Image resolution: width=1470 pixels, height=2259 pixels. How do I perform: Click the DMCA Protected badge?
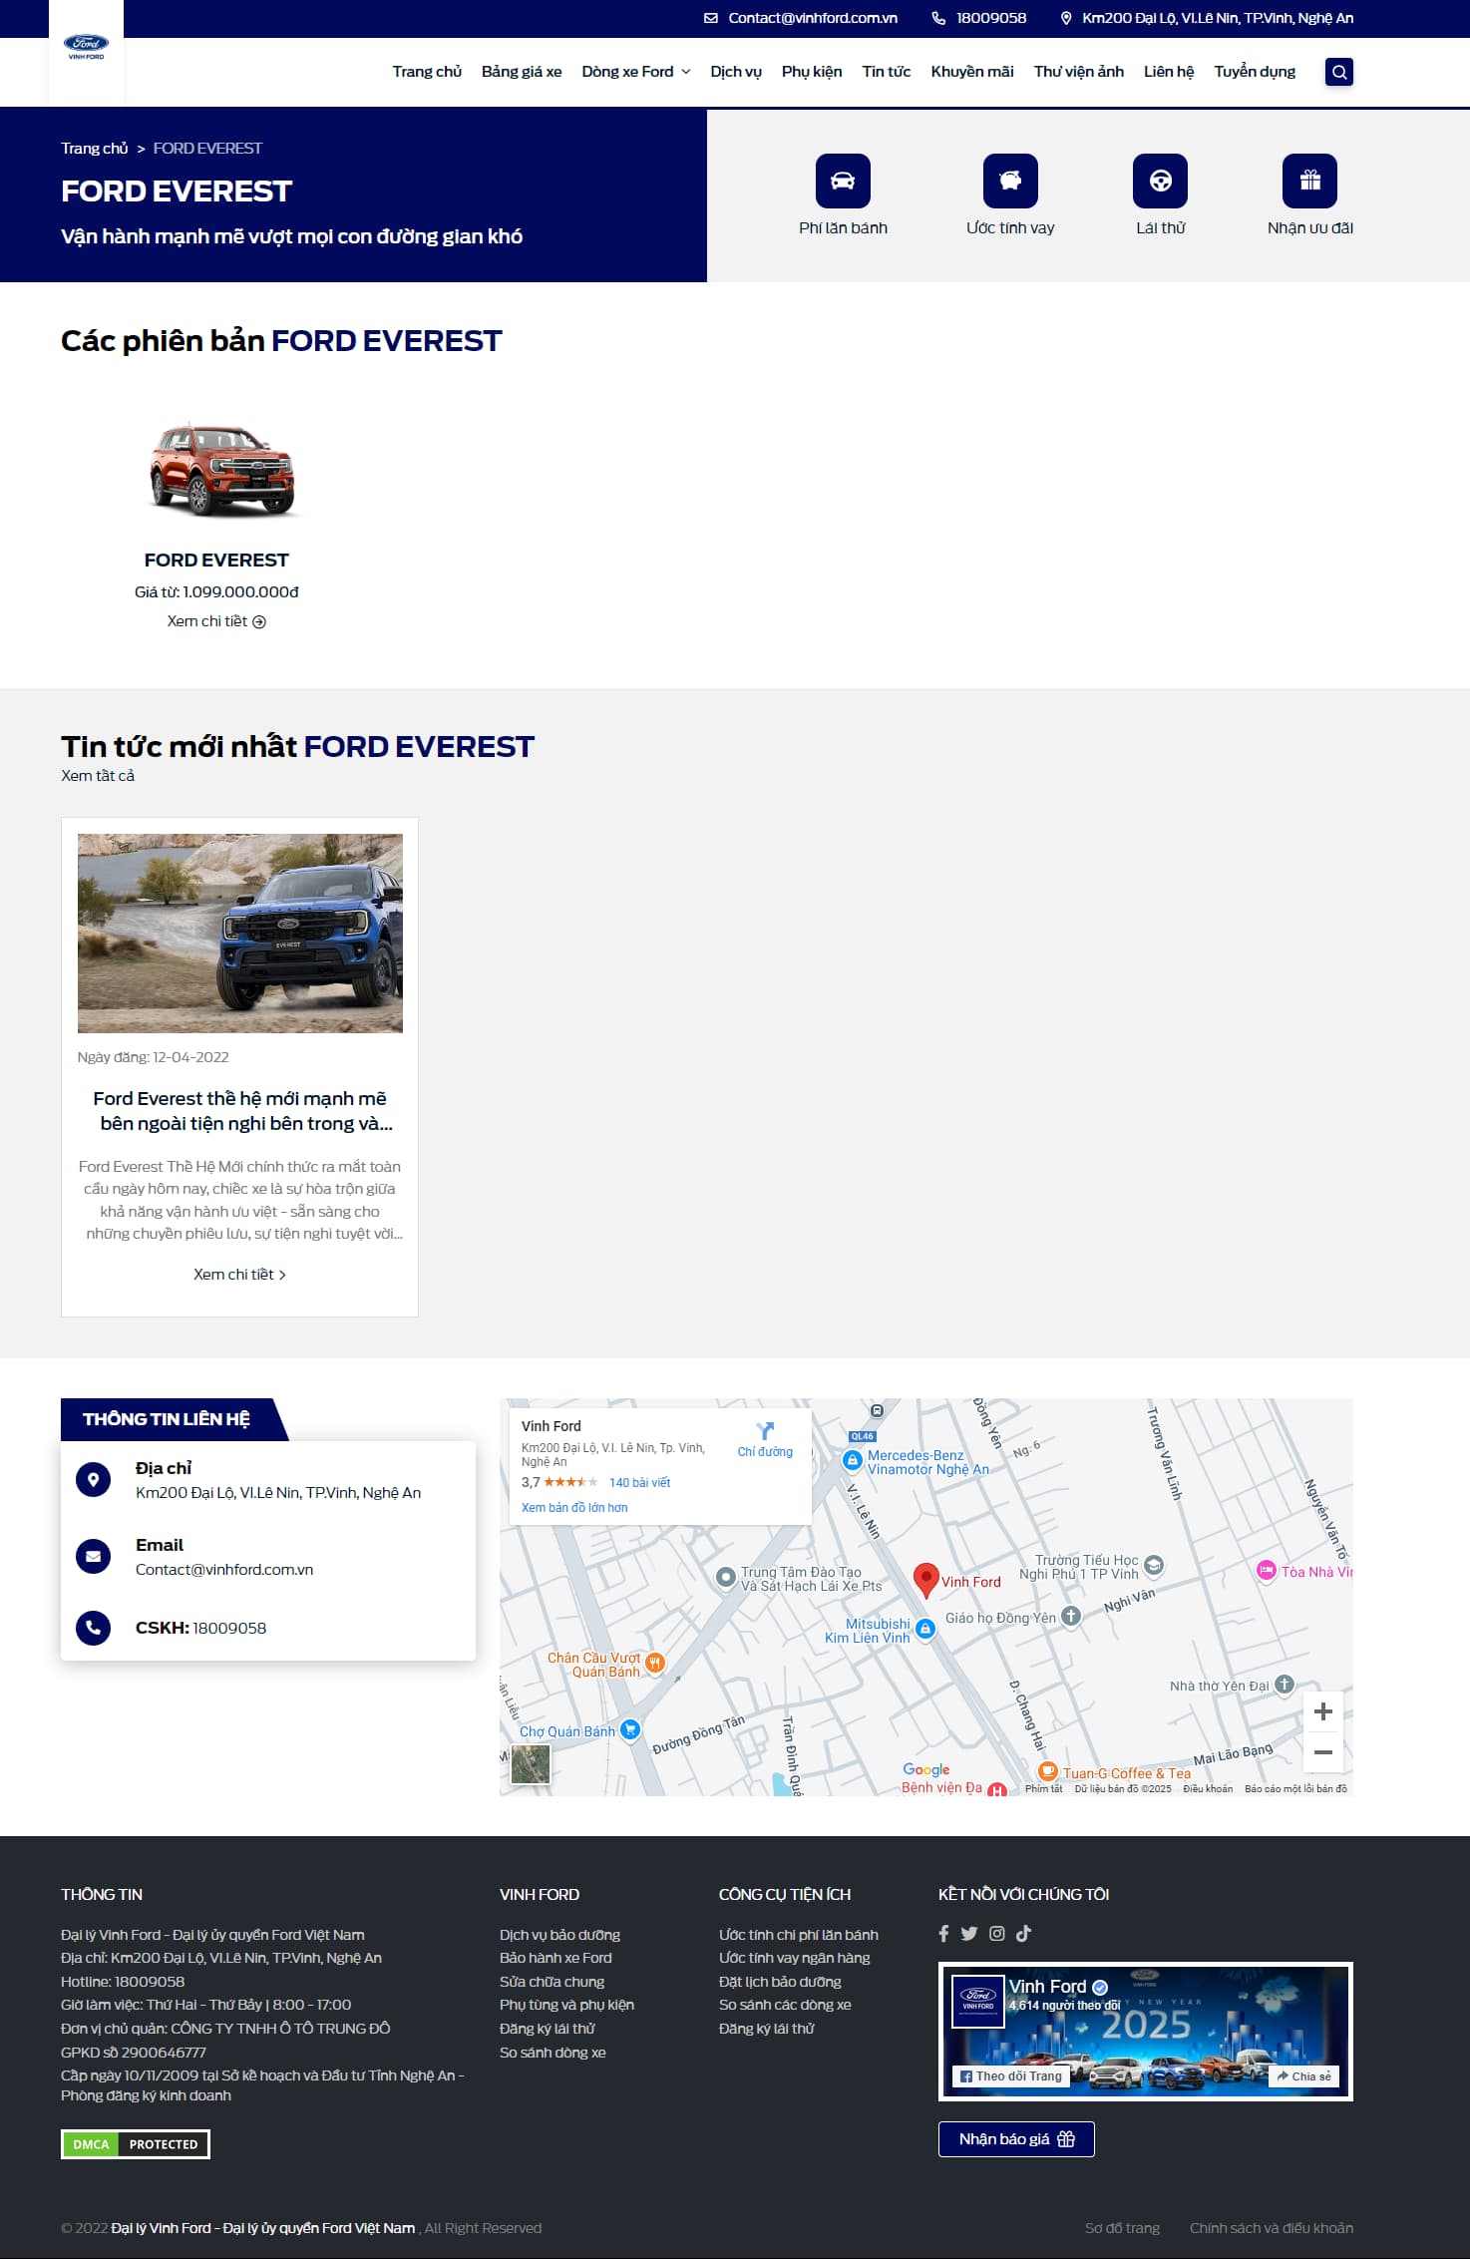click(136, 2144)
